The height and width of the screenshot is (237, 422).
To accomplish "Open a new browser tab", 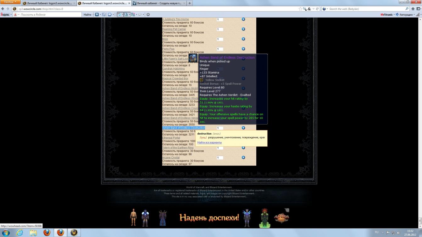I will 190,3.
